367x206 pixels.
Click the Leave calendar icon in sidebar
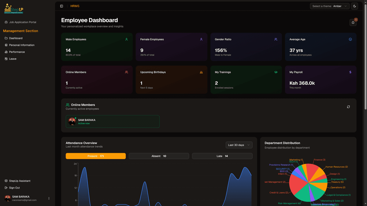tap(6, 59)
